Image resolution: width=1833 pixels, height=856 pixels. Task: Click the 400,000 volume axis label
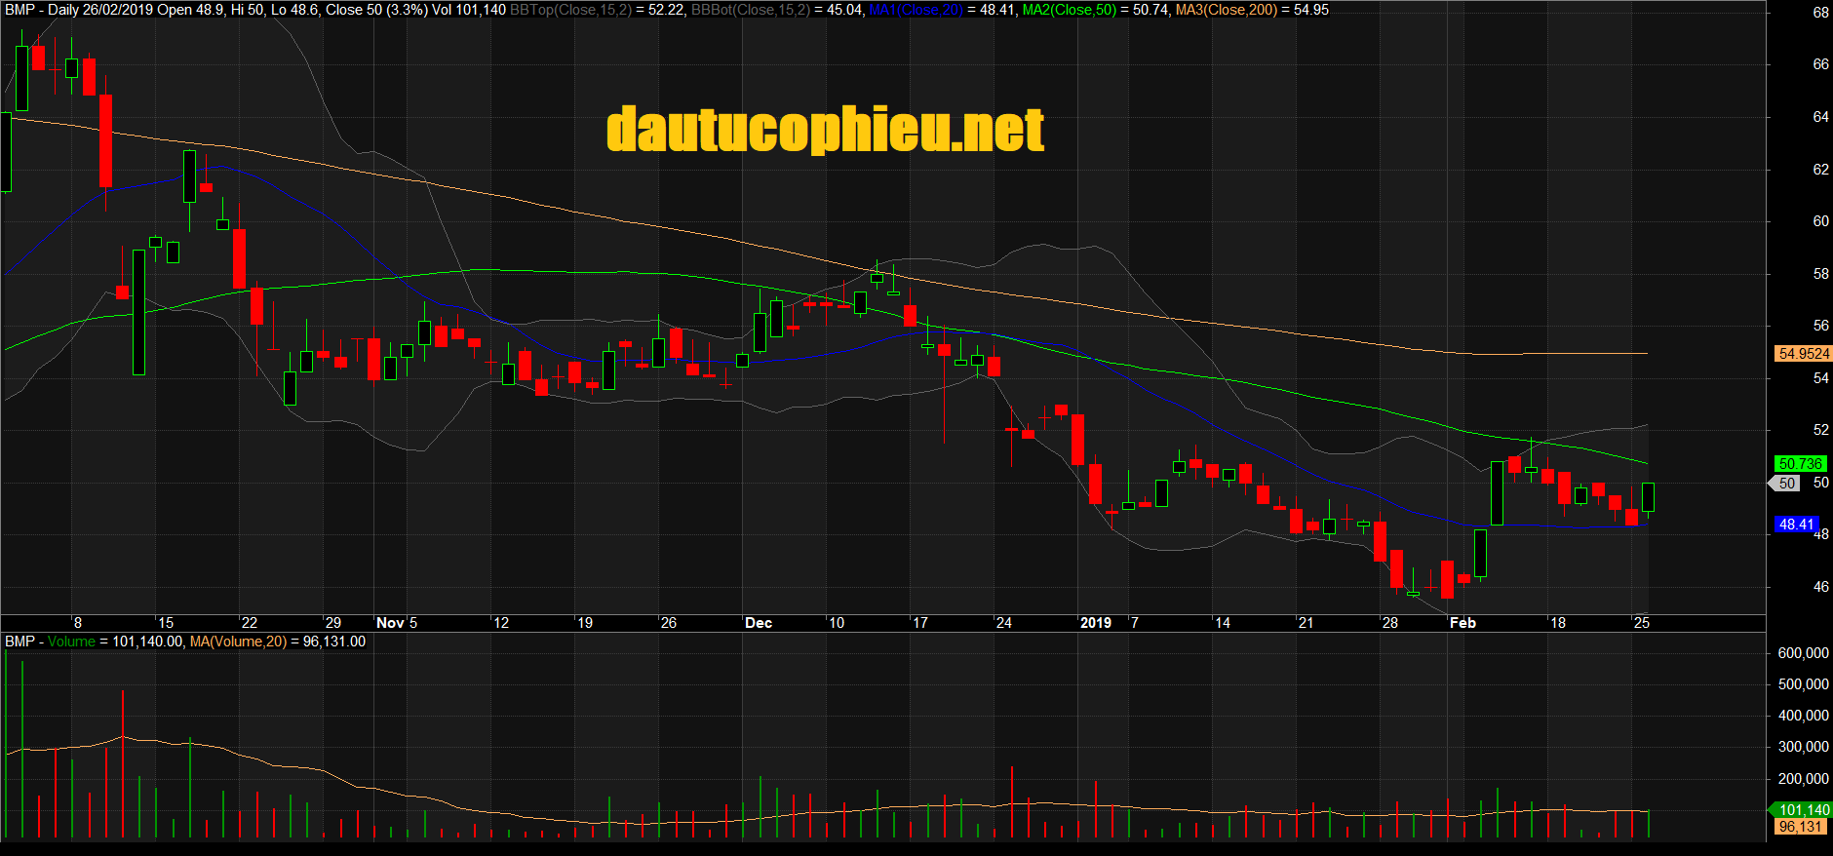[x=1804, y=716]
